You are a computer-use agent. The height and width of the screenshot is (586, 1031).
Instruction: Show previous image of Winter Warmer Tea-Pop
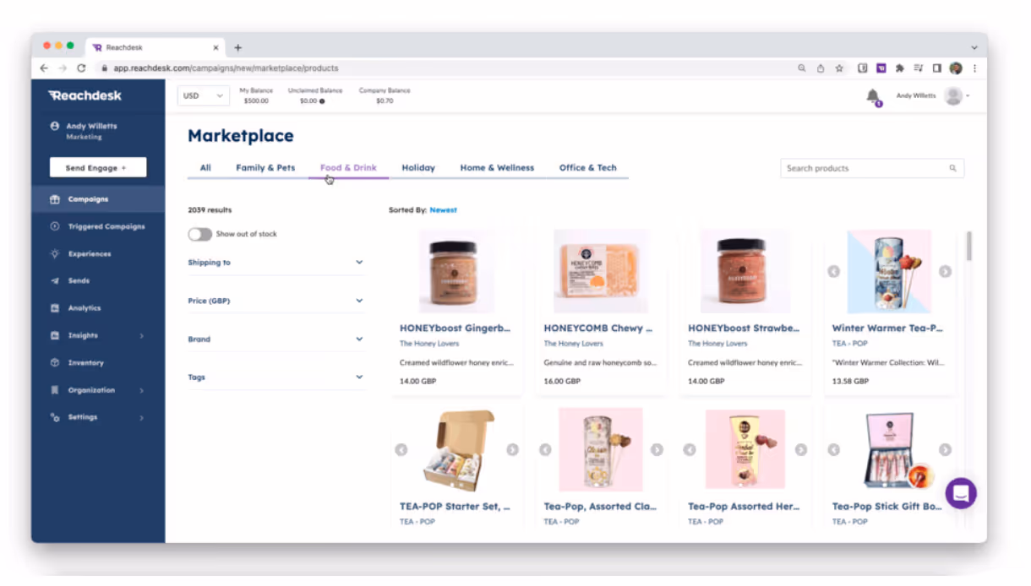(833, 272)
